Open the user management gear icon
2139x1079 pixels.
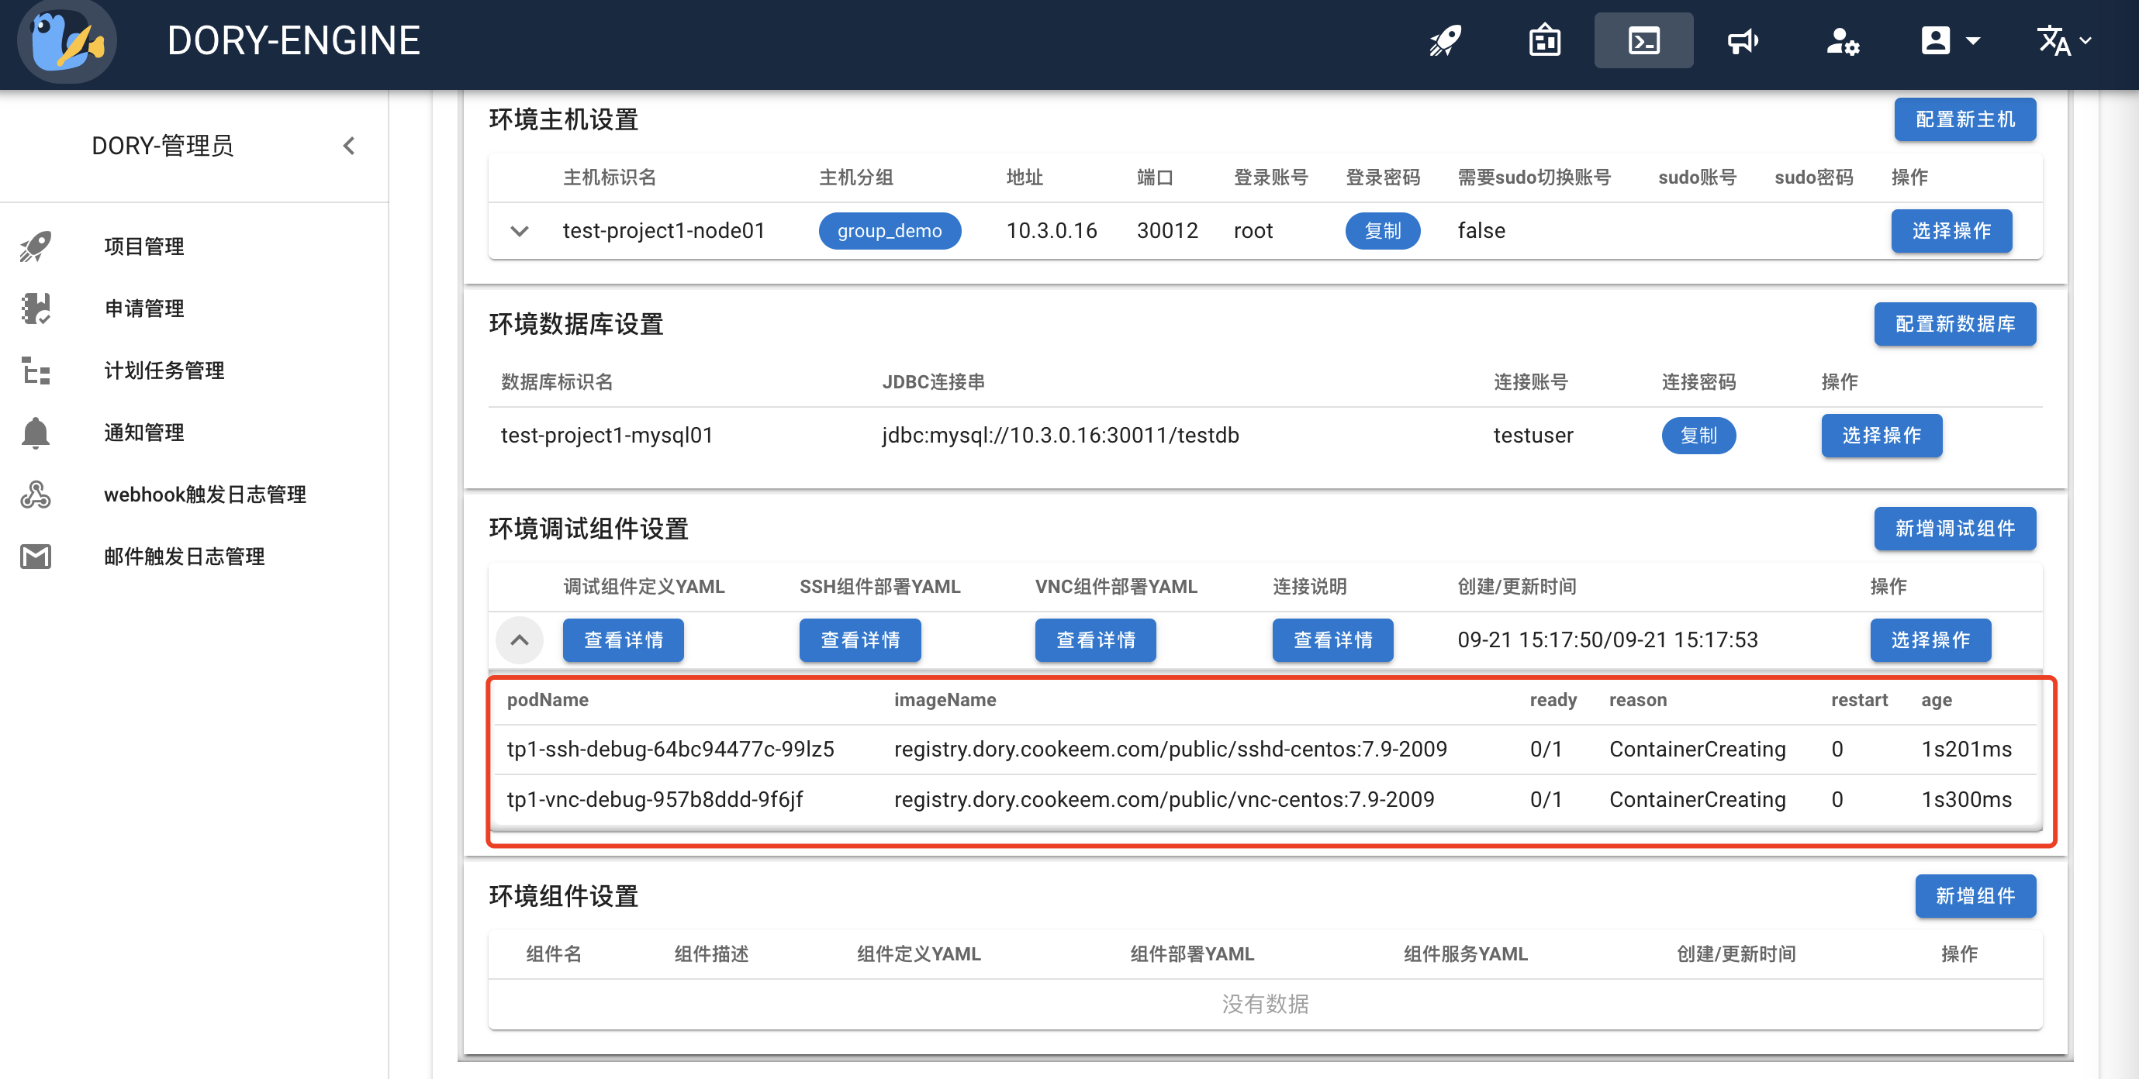(x=1843, y=40)
